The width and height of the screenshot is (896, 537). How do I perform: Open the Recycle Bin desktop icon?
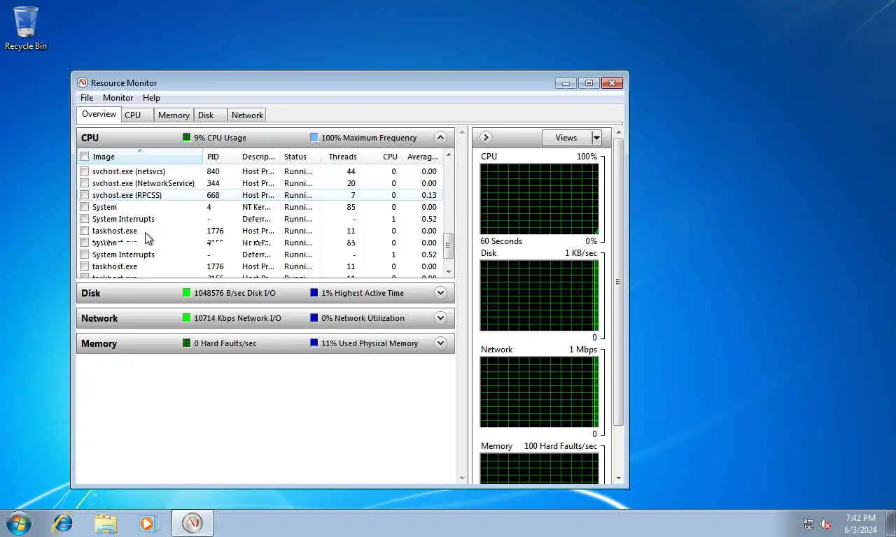(26, 28)
